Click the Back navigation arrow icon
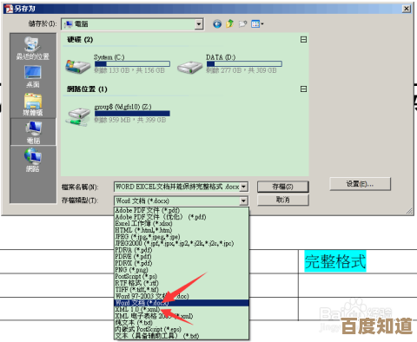417x342 pixels. tap(217, 24)
